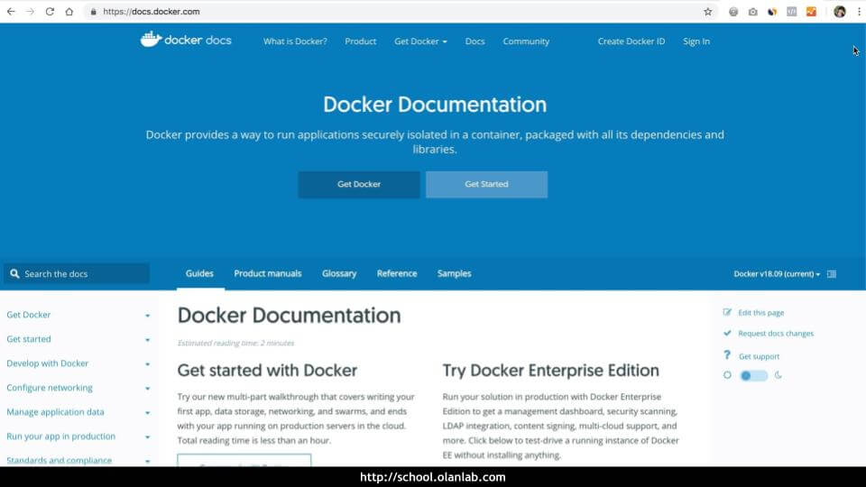Open the Docker v18.09 version dropdown
The image size is (866, 487).
point(777,274)
